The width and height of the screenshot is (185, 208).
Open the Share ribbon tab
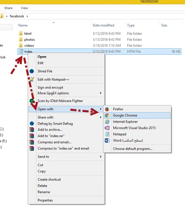[8, 8]
